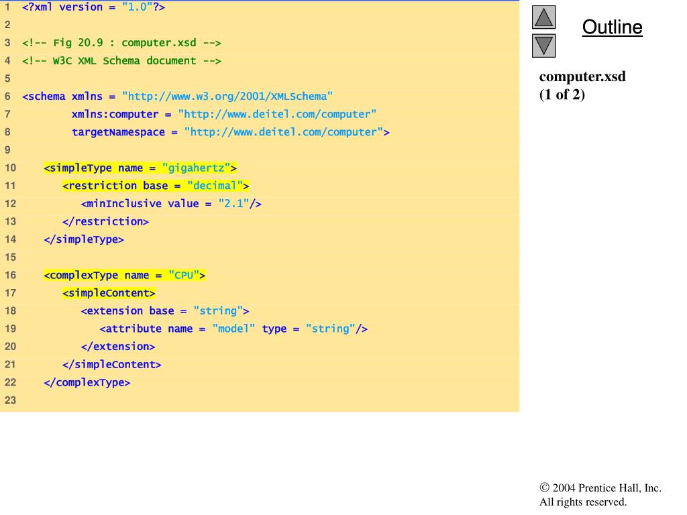The height and width of the screenshot is (515, 687).
Task: Click the closing extension tag
Action: (x=118, y=347)
